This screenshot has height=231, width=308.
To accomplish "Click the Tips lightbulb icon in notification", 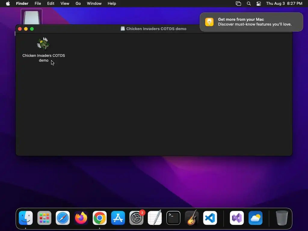I will [x=209, y=22].
